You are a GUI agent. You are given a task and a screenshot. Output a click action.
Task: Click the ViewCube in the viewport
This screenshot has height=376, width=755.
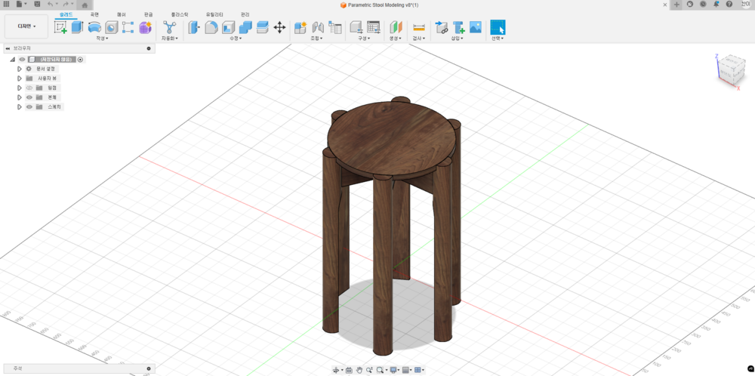point(731,69)
